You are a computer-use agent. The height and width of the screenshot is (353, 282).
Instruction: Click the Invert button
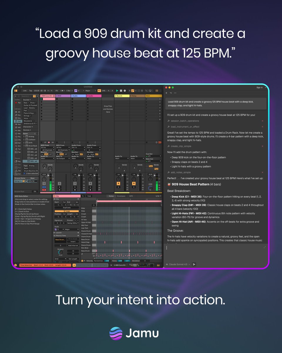73,242
